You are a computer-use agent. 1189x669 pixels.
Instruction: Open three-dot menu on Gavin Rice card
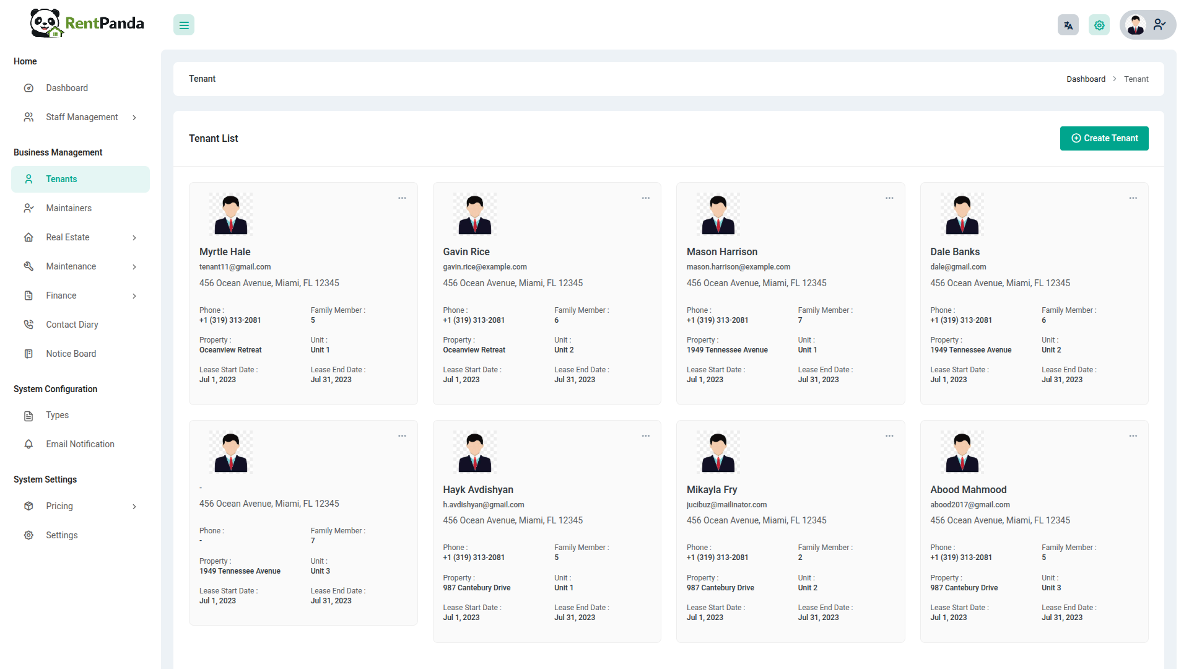[x=645, y=198]
